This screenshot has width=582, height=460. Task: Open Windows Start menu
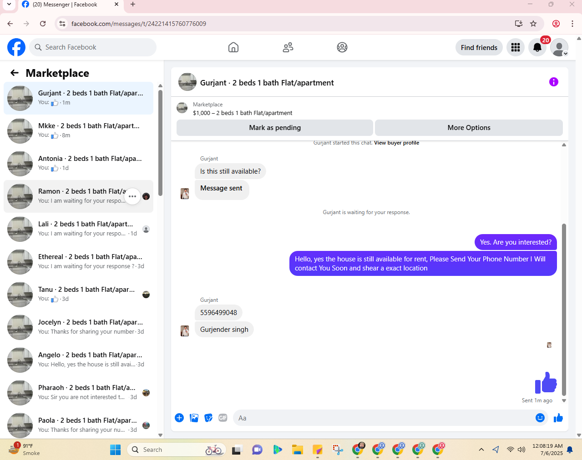(116, 450)
